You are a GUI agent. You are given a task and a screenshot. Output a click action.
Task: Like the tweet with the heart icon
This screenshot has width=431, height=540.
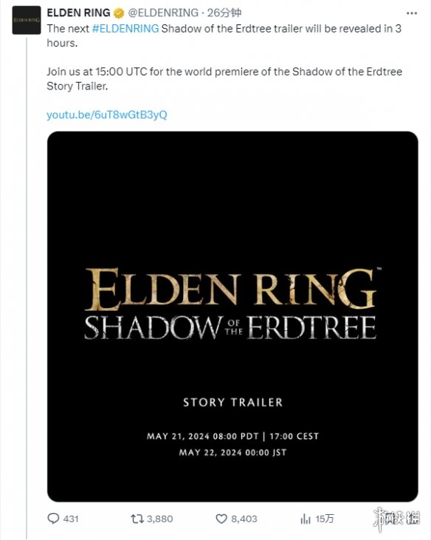pos(221,519)
